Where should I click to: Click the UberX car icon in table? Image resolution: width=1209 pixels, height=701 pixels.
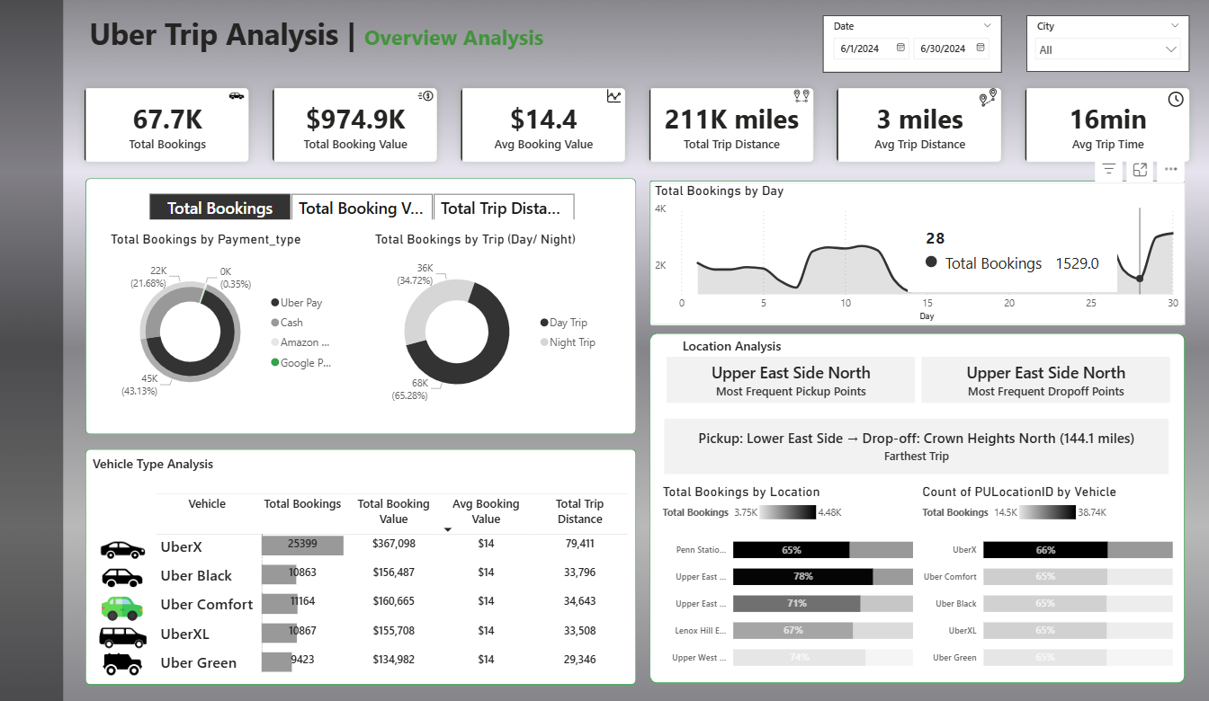coord(122,549)
